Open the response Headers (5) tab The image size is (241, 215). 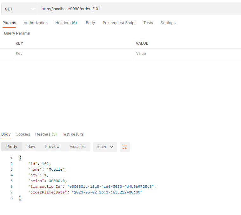[46, 134]
